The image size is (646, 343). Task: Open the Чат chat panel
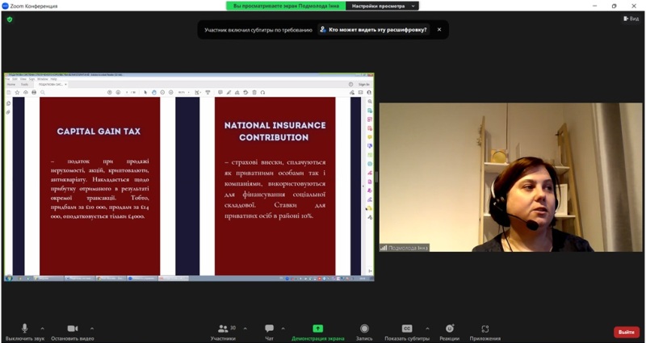[270, 330]
